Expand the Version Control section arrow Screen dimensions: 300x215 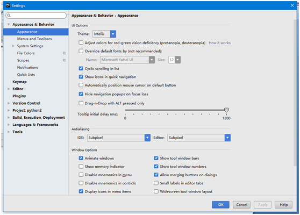(x=9, y=103)
